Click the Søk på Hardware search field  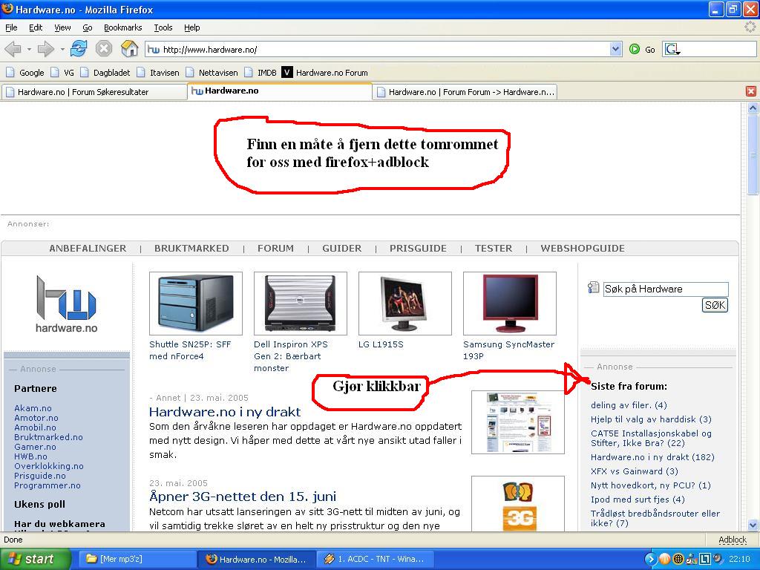[666, 289]
